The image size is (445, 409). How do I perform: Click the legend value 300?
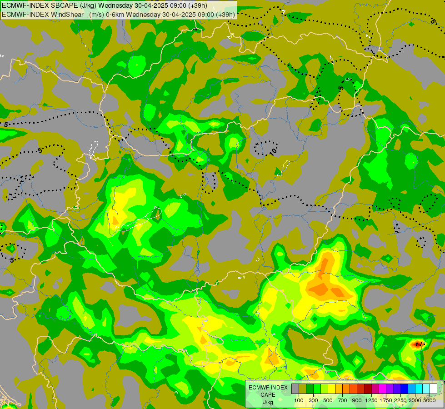[313, 400]
